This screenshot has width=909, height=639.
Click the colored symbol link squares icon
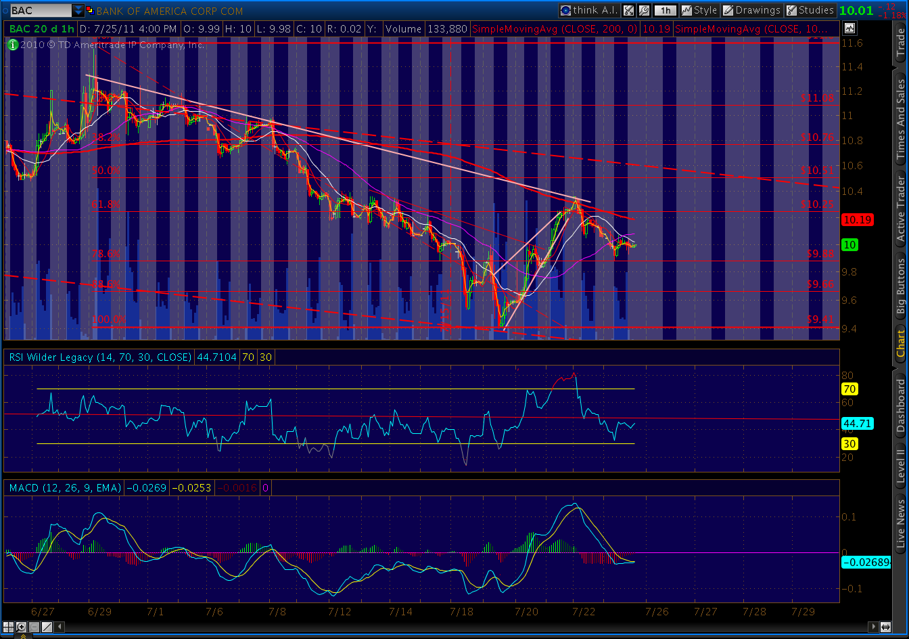pyautogui.click(x=90, y=11)
